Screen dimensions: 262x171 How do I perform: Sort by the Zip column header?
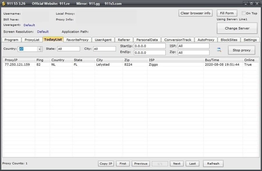[x=135, y=60]
